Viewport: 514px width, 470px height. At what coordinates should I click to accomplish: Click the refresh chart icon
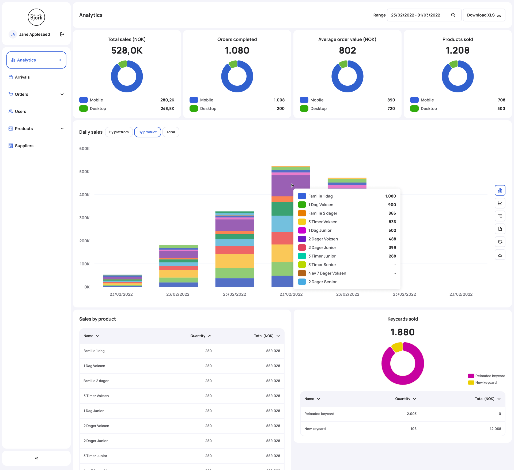pos(500,242)
